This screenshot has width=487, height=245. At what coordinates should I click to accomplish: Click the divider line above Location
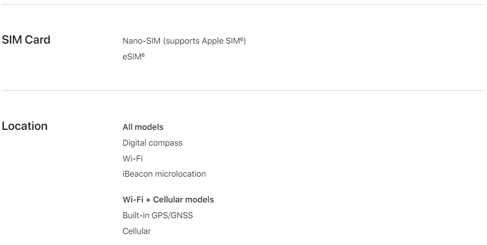[x=243, y=90]
